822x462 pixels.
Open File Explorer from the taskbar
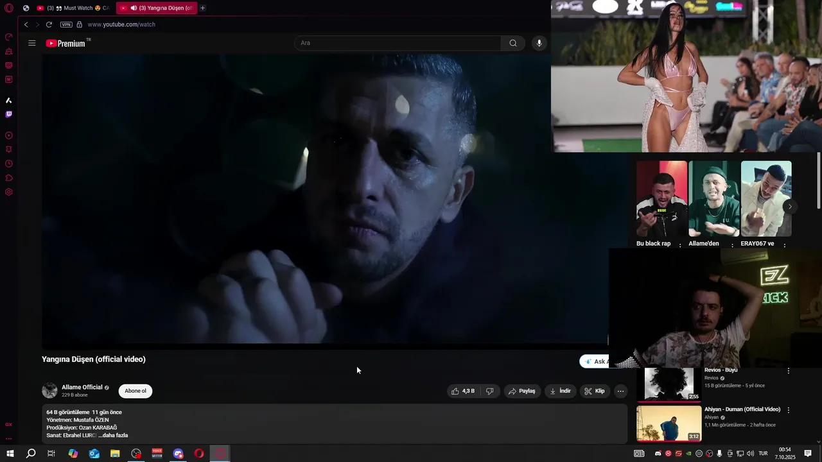click(x=115, y=454)
